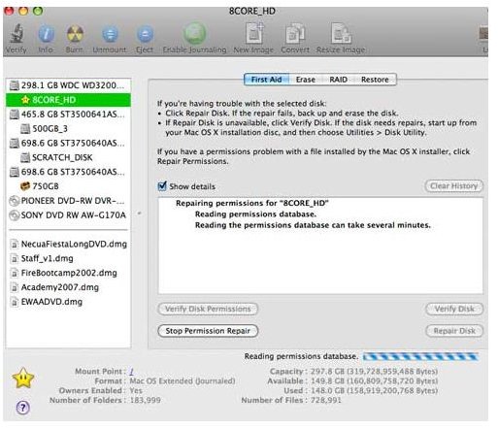Screen dimensions: 498x428
Task: Switch to the Restore tab
Action: [375, 80]
